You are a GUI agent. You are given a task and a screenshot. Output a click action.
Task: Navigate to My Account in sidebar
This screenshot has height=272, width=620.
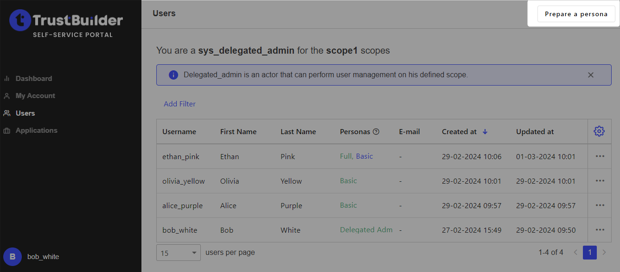point(35,96)
